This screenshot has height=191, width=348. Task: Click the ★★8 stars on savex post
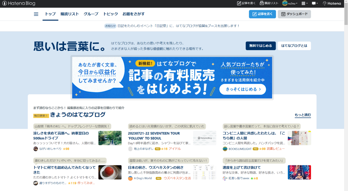254,178
